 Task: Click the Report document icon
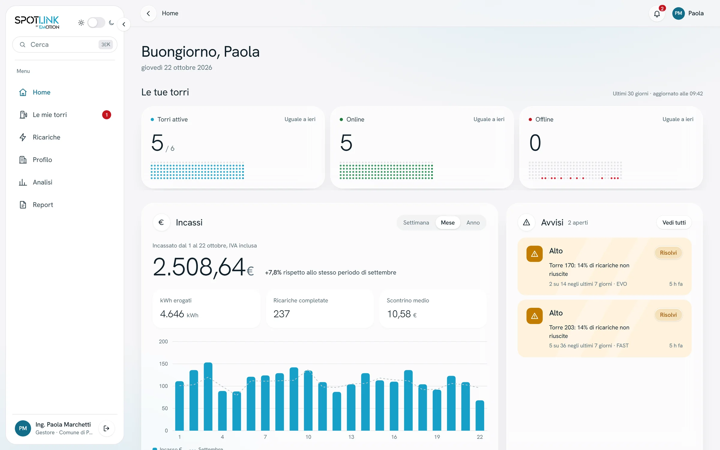point(23,205)
